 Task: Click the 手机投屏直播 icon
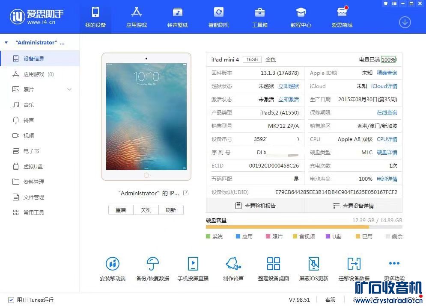tap(193, 264)
